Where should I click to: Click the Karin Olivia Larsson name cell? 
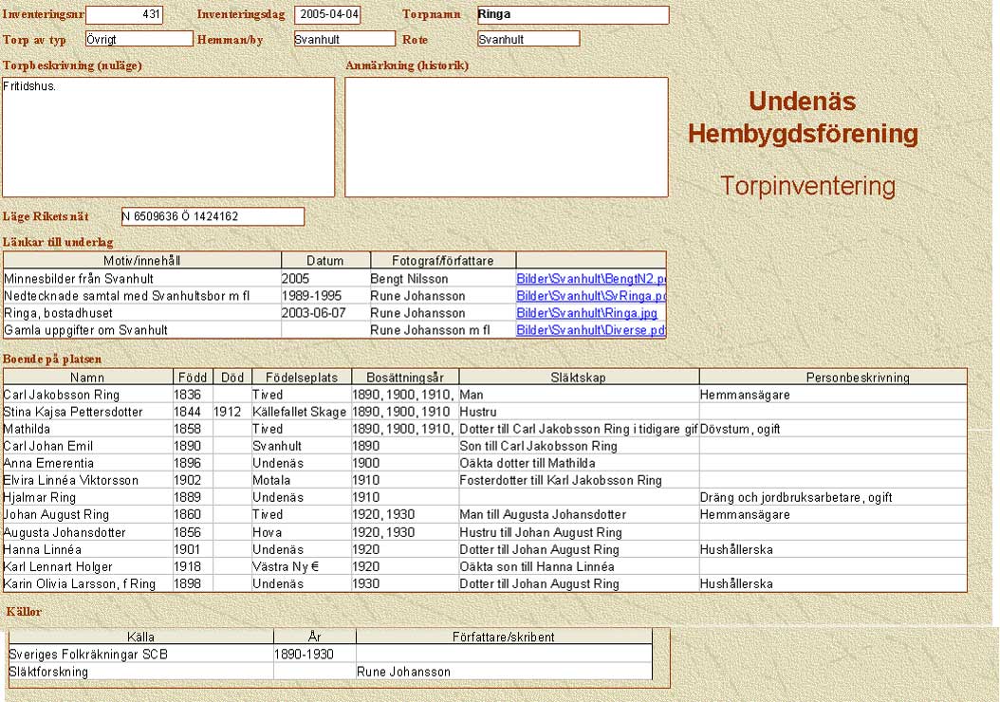[87, 583]
